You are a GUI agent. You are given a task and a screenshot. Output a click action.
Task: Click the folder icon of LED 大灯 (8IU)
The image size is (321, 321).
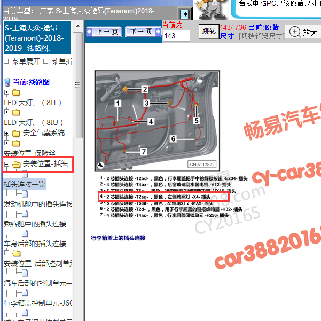16,112
